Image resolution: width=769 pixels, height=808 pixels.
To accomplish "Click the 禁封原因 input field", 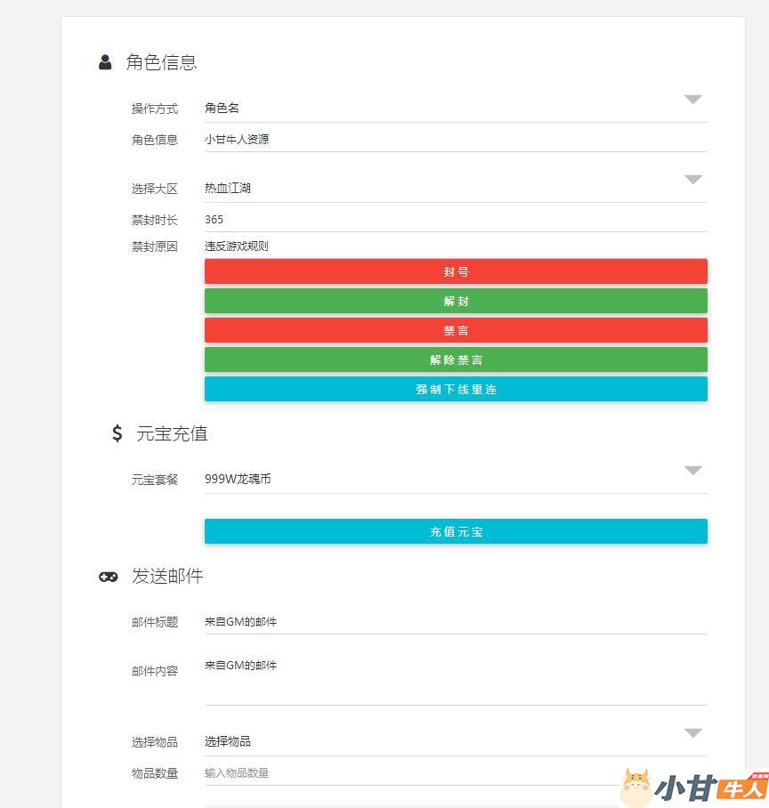I will 456,246.
